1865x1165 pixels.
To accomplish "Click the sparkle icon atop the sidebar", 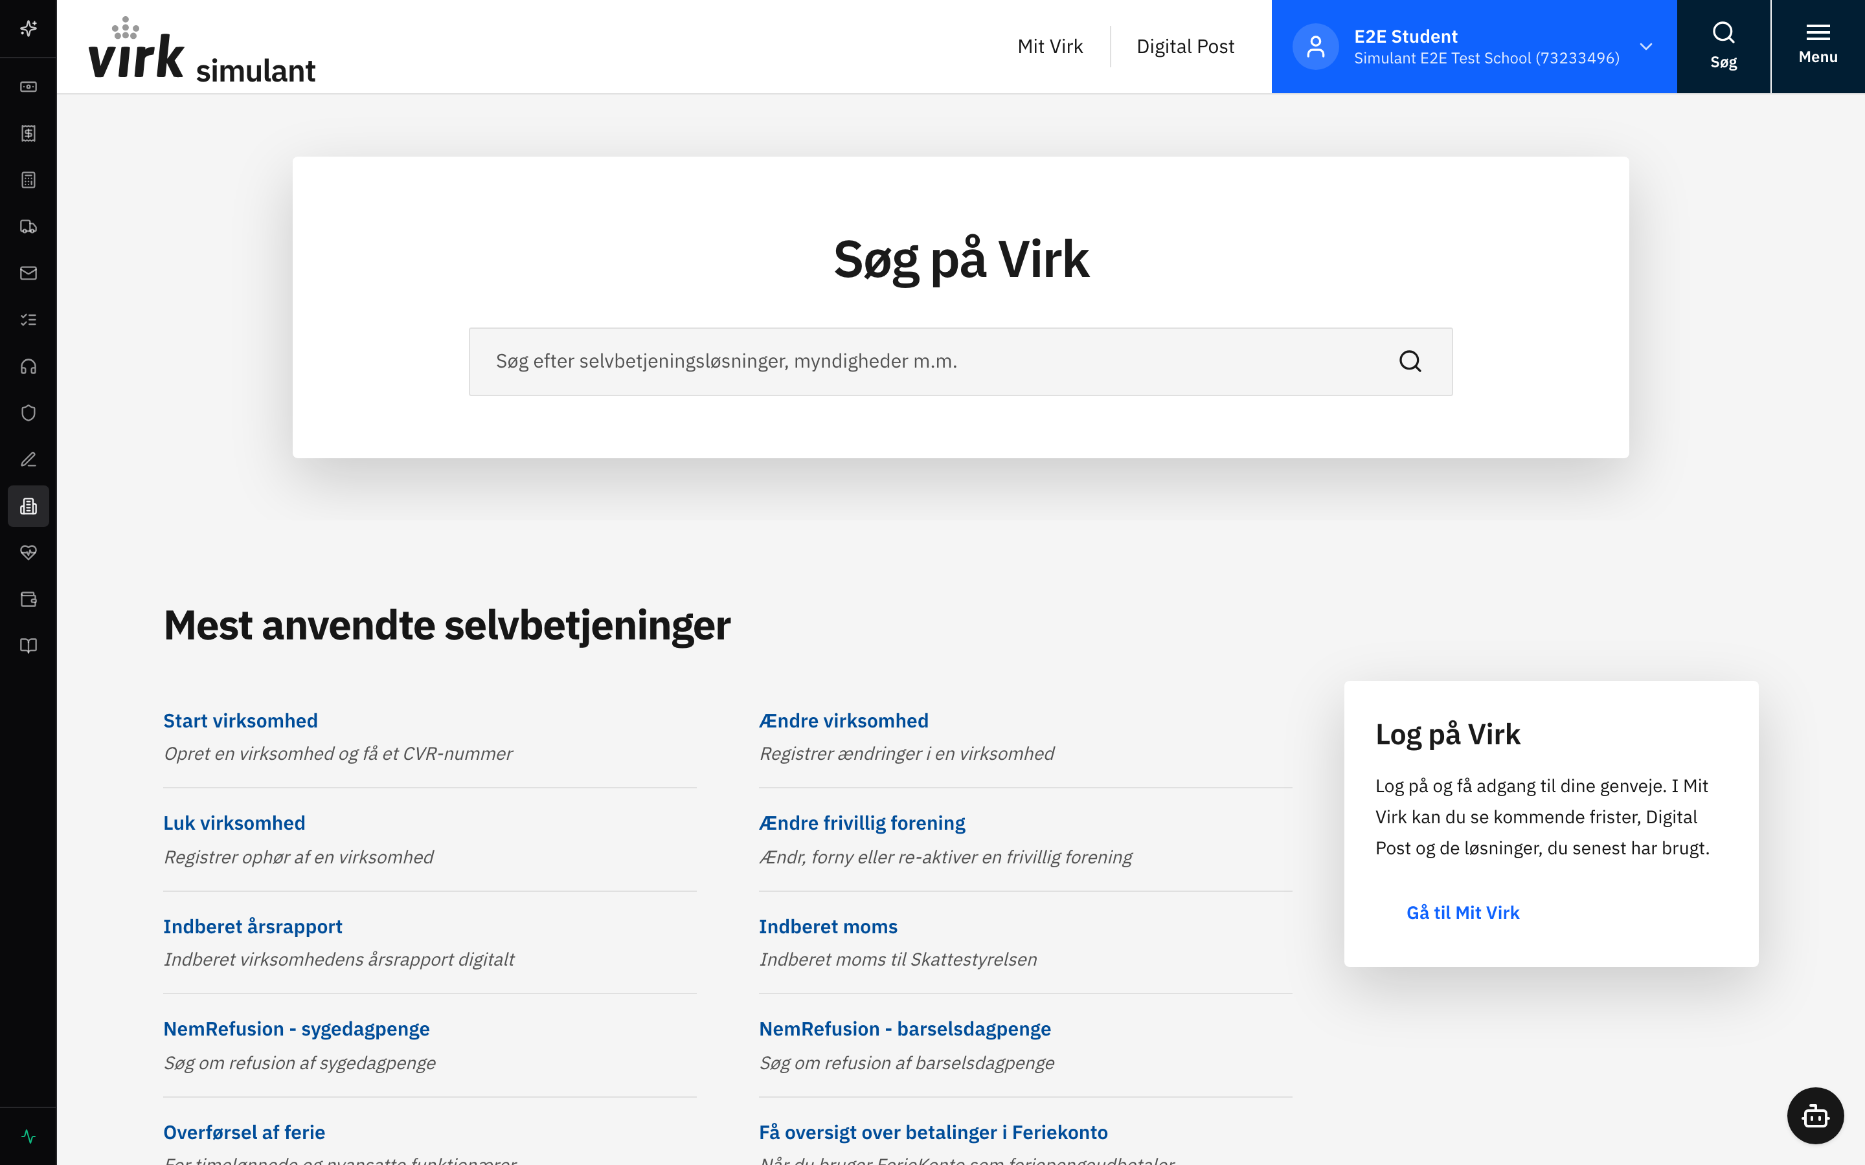I will point(28,28).
